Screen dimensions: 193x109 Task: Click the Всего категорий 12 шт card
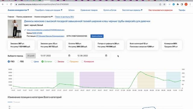[x=143, y=45]
